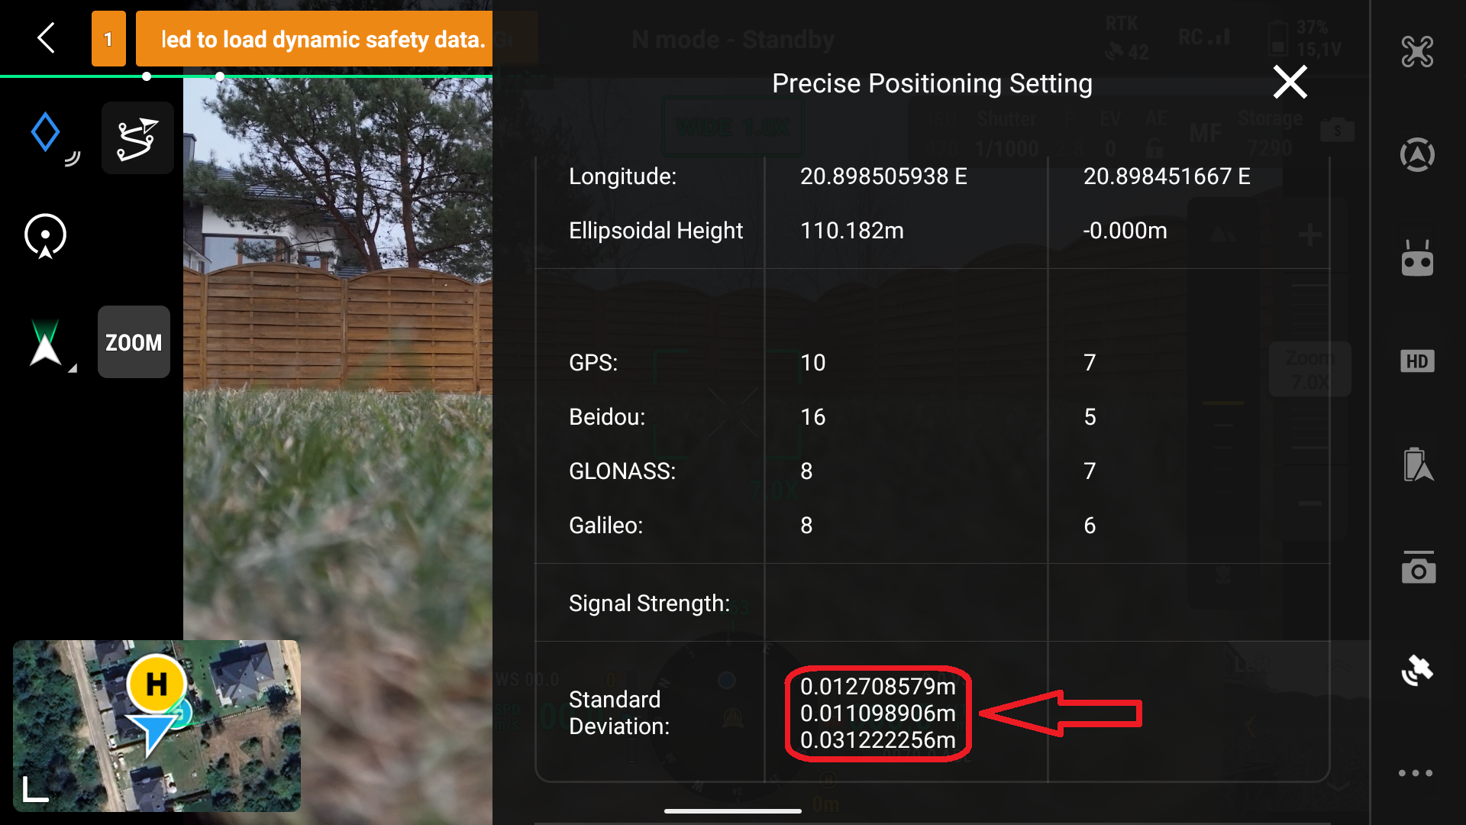Toggle the ZOOM camera view button
This screenshot has width=1466, height=825.
coord(134,342)
